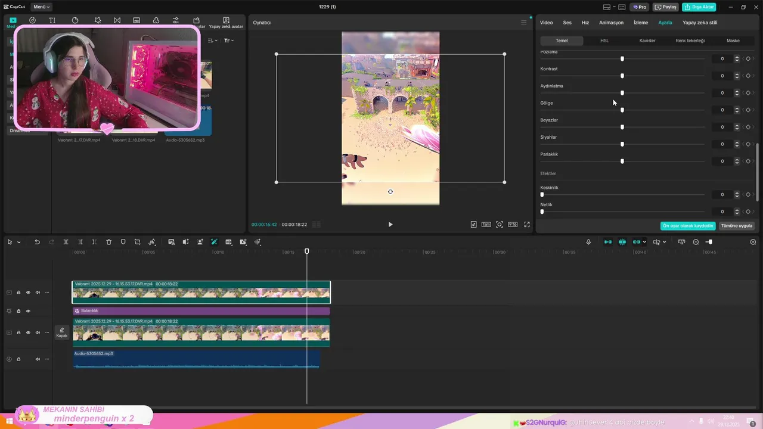Viewport: 763px width, 429px height.
Task: Open the filter dropdown in media panel
Action: tap(228, 41)
